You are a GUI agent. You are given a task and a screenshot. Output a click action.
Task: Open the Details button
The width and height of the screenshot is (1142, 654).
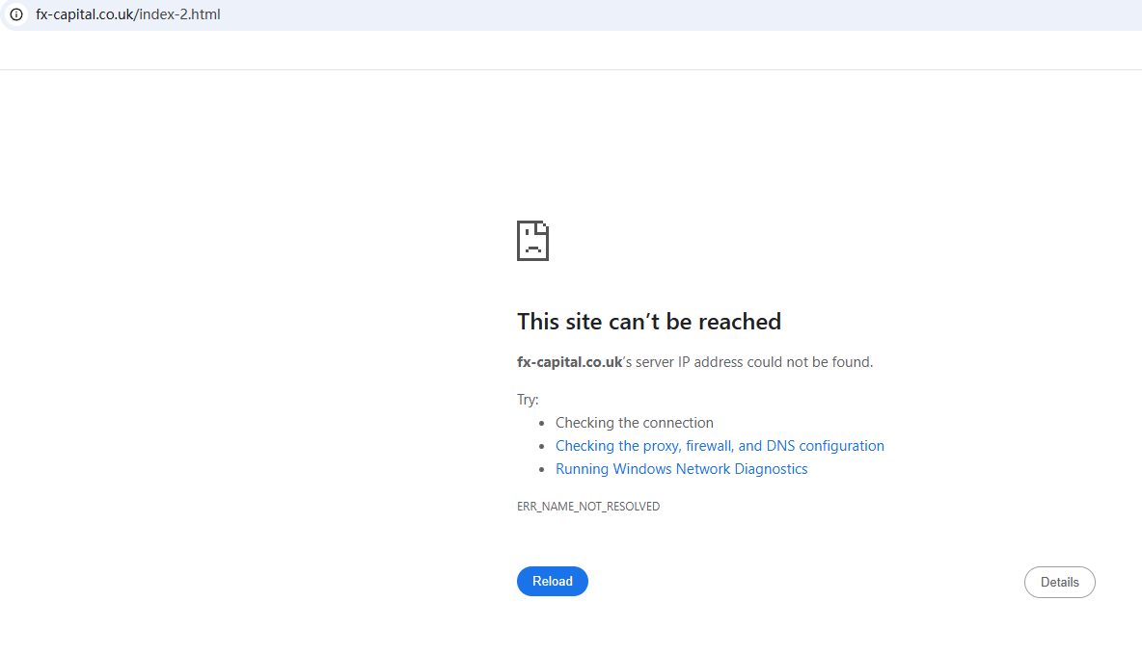click(x=1059, y=582)
